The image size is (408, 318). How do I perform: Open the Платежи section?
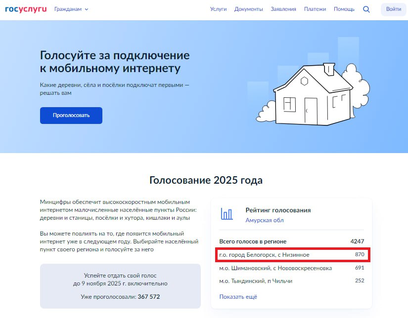(315, 9)
